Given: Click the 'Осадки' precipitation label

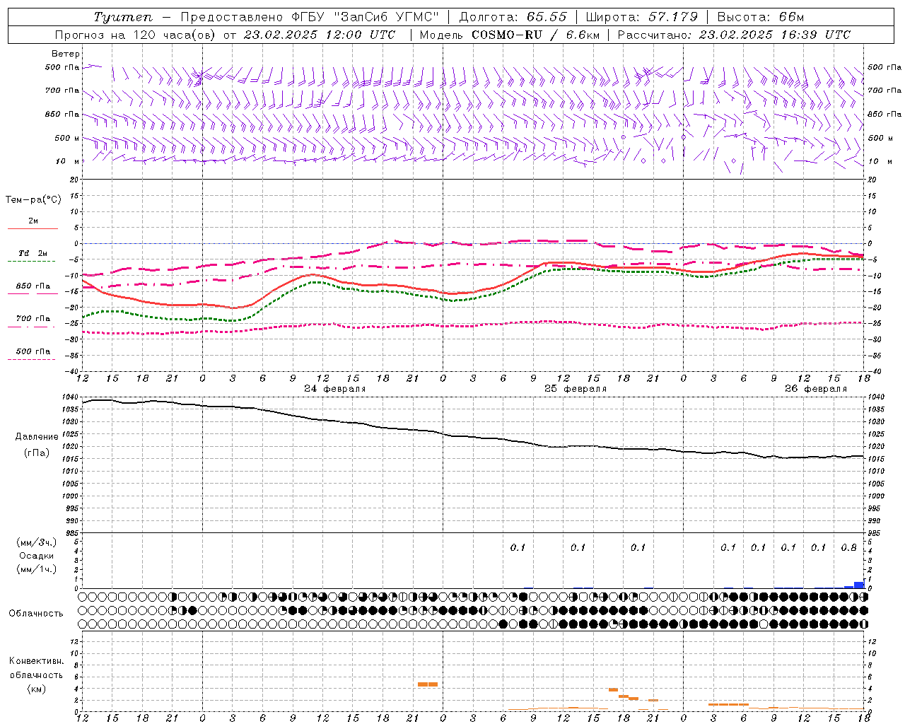Looking at the screenshot, I should tap(37, 556).
